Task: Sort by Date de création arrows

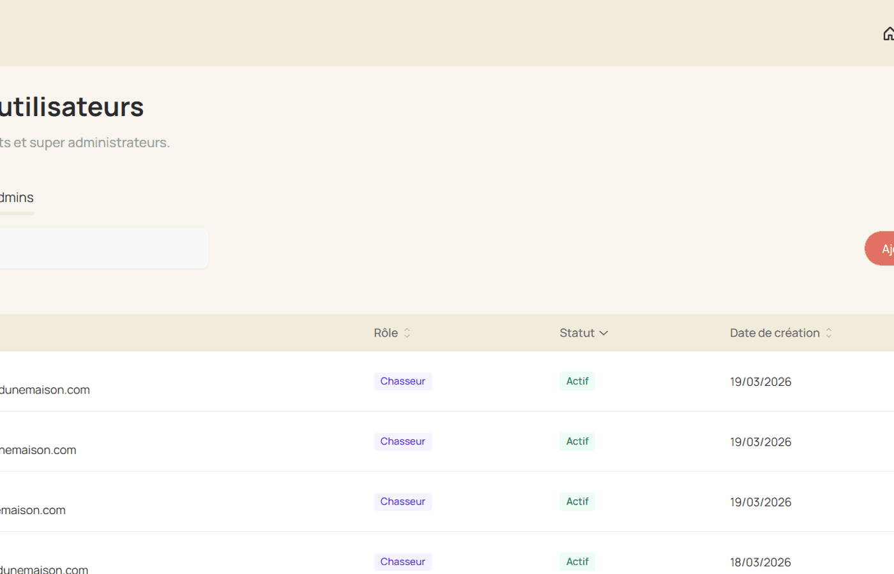Action: click(x=829, y=333)
